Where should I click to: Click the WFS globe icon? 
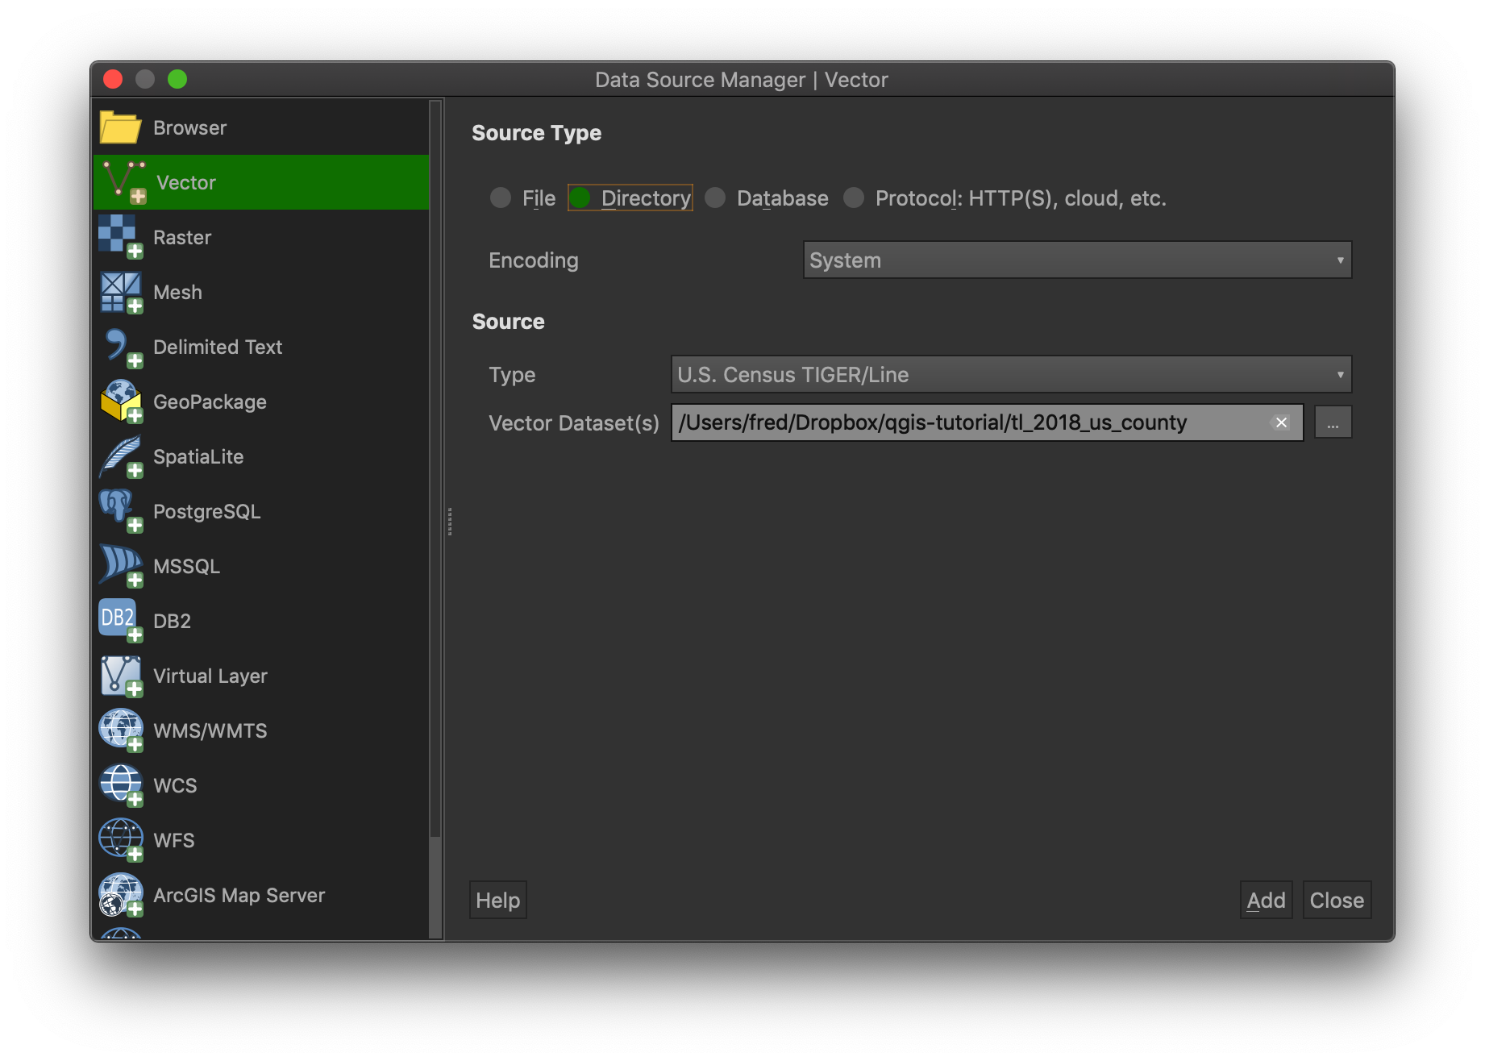[x=121, y=840]
